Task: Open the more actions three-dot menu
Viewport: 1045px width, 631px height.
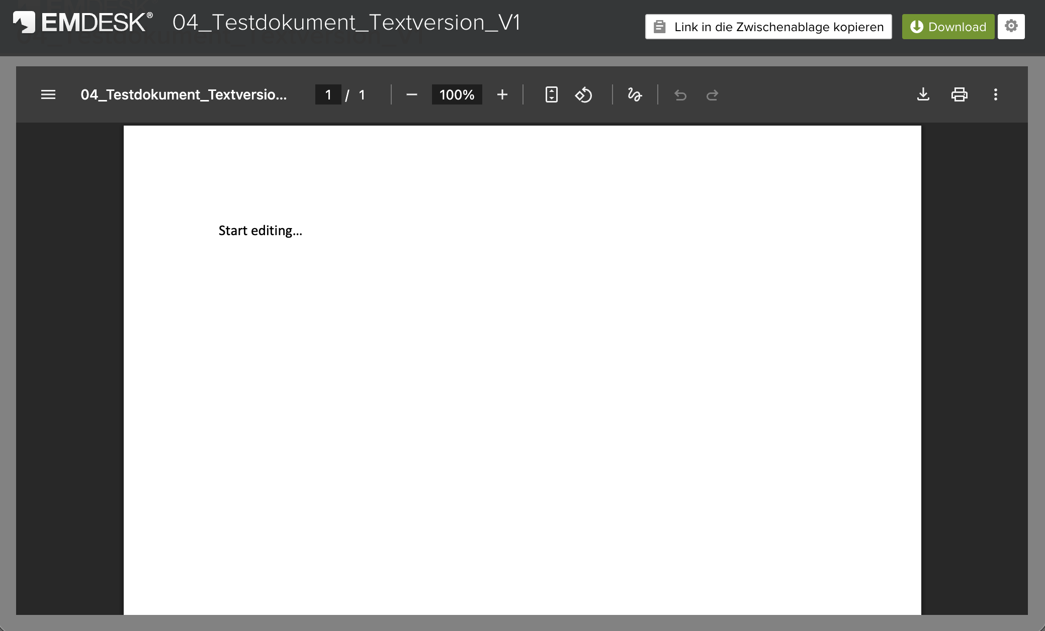Action: [995, 94]
